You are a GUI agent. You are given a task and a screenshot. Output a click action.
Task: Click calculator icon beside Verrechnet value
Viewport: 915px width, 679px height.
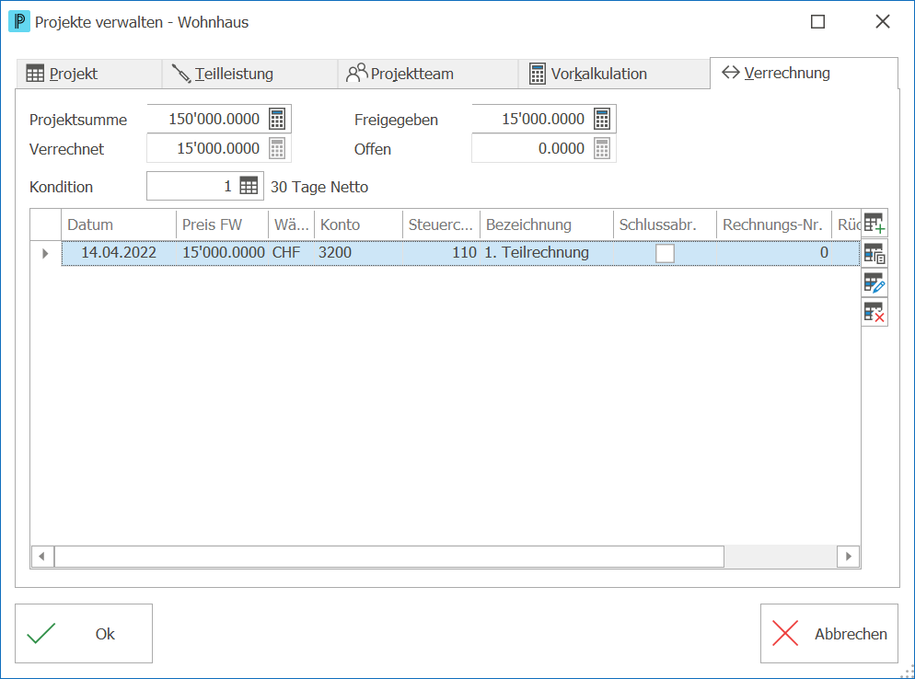pyautogui.click(x=277, y=148)
